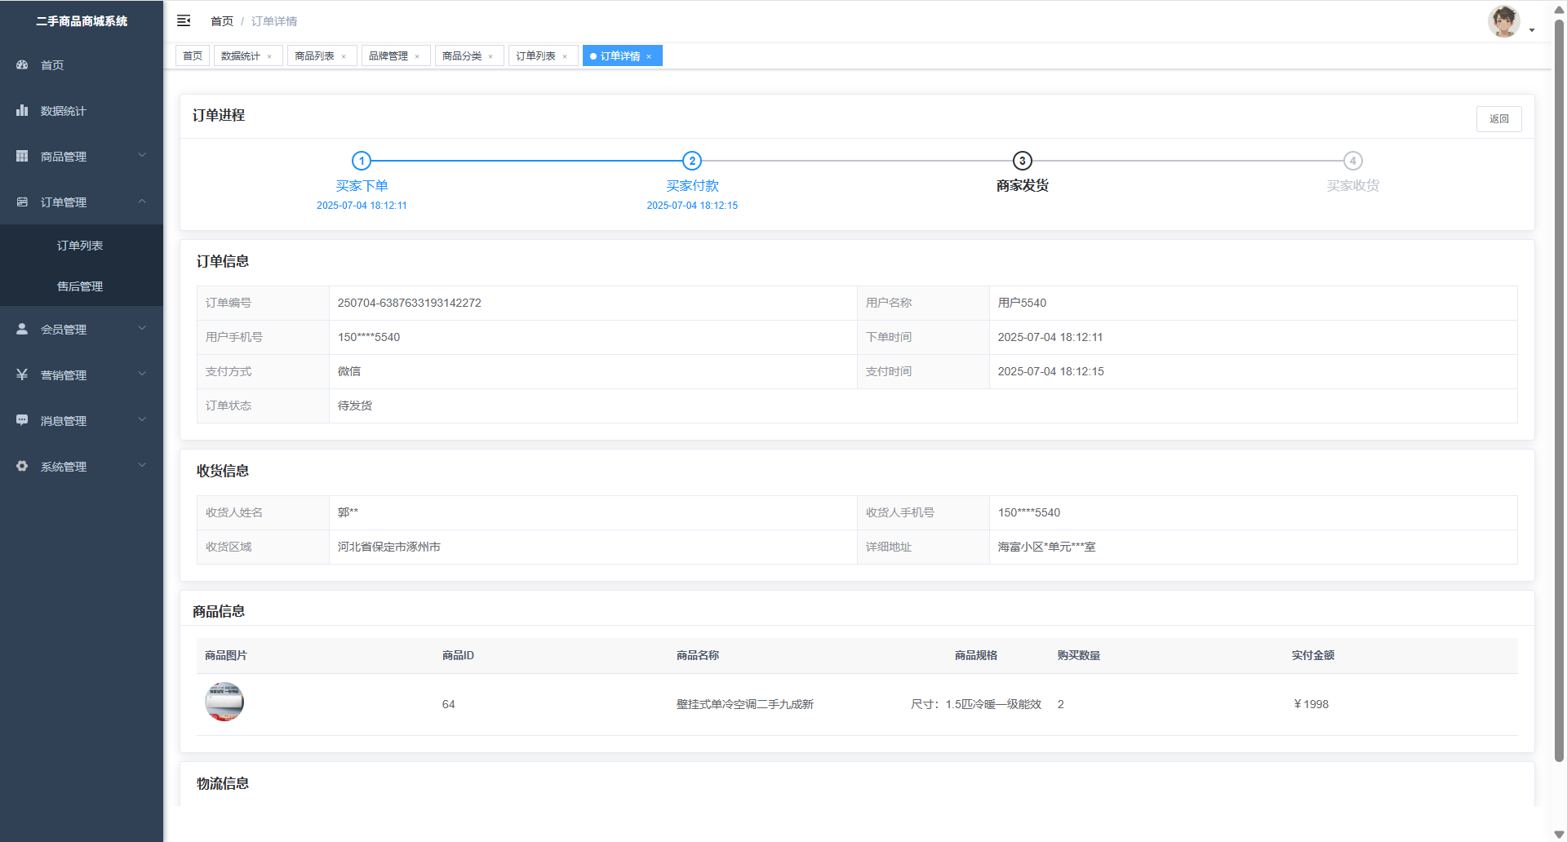Click the air conditioner product thumbnail
Image resolution: width=1567 pixels, height=842 pixels.
point(224,702)
